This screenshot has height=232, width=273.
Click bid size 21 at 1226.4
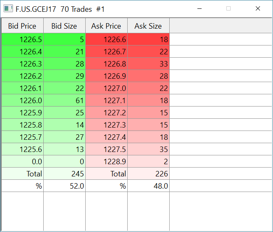pos(64,51)
